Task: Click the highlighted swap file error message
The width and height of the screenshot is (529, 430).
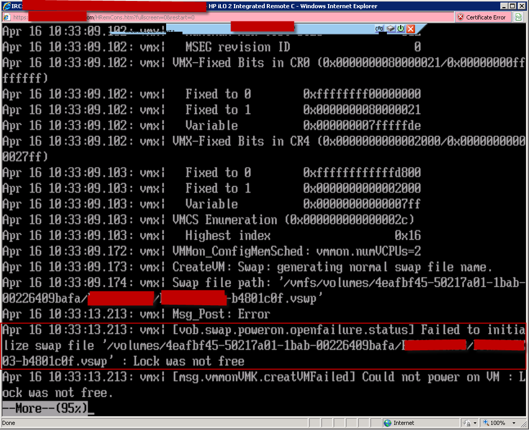Action: click(x=263, y=346)
